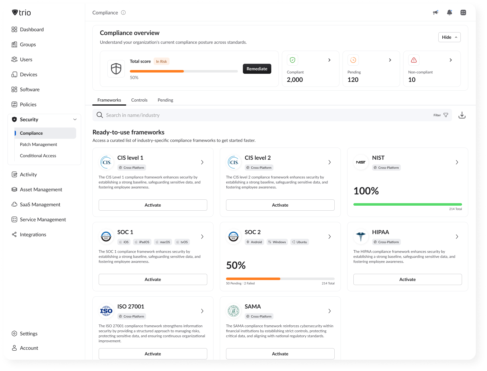Click the compliance info tooltip icon
The width and height of the screenshot is (487, 371).
point(123,13)
